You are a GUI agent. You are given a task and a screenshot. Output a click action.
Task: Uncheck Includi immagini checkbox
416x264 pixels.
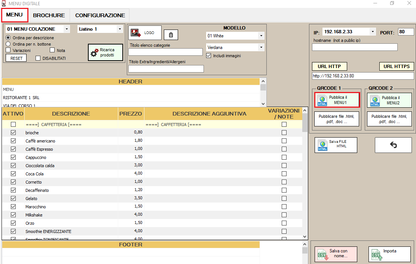coord(209,56)
